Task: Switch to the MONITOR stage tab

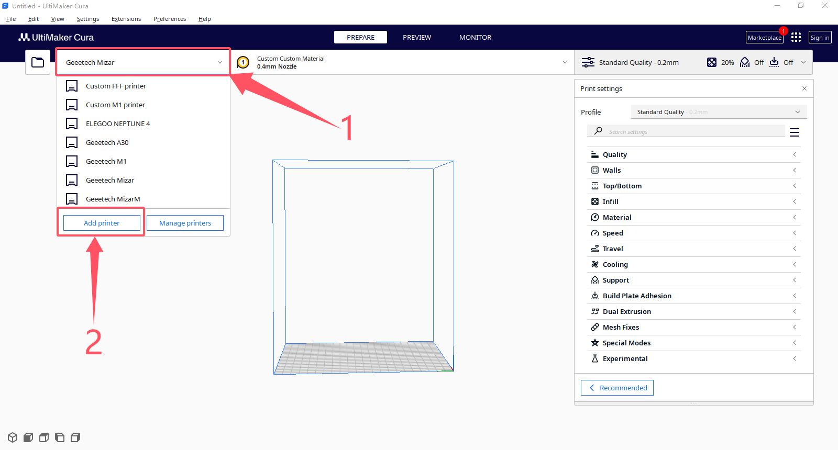Action: pyautogui.click(x=476, y=37)
